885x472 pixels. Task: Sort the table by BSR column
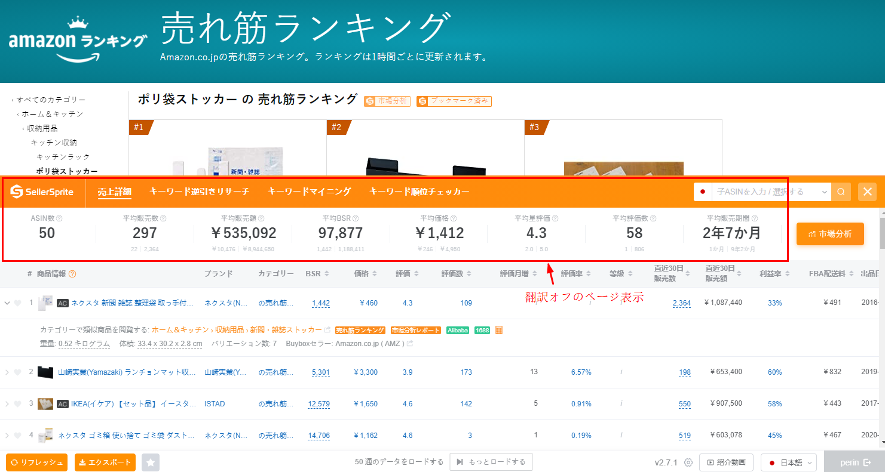point(317,274)
